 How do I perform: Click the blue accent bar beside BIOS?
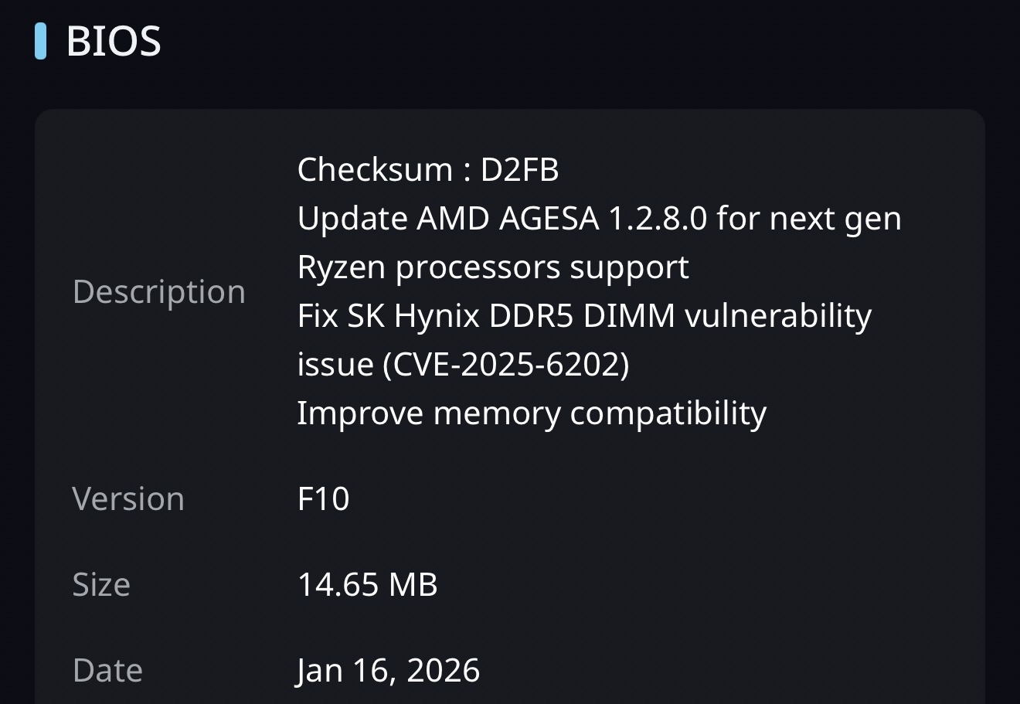tap(40, 41)
